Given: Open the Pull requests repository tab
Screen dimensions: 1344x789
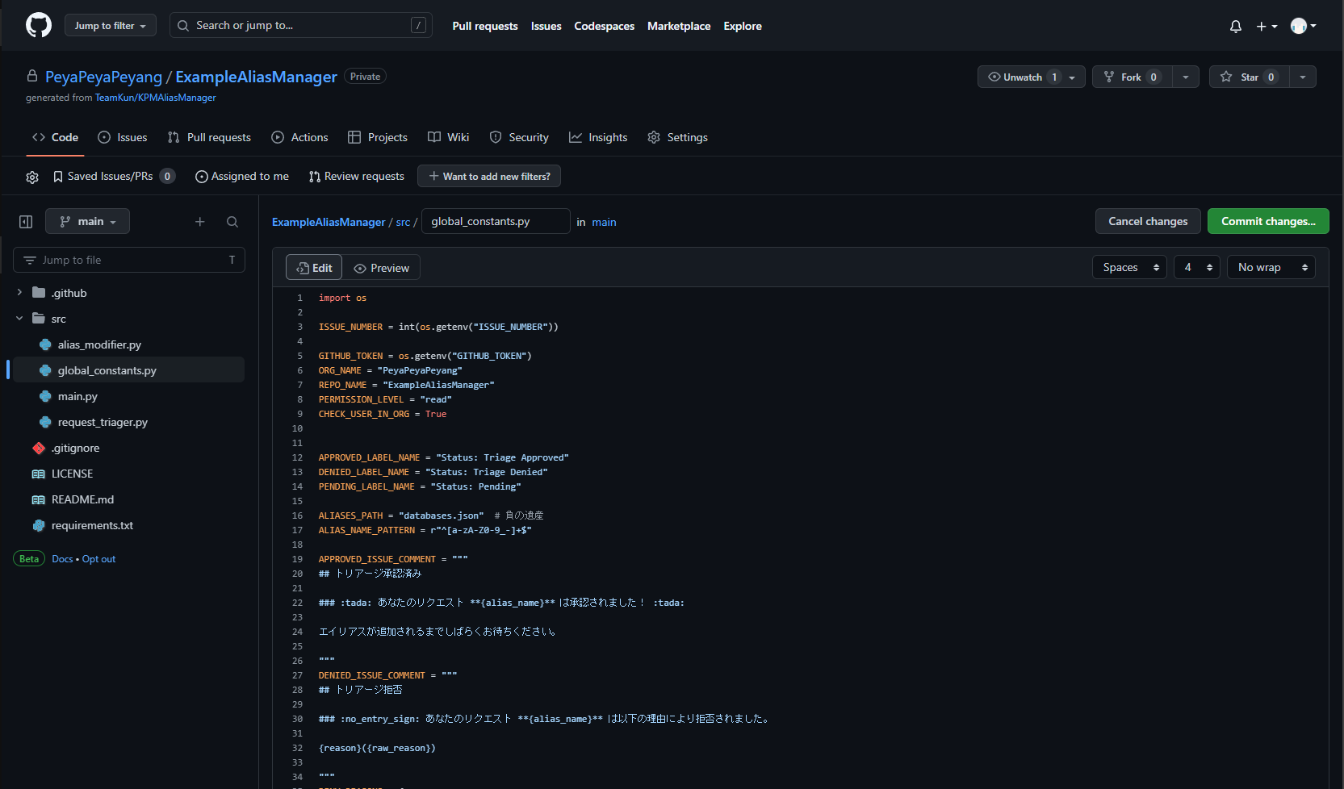Looking at the screenshot, I should [209, 137].
